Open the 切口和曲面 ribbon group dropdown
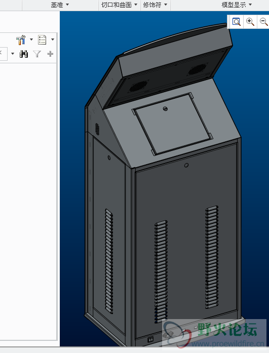269x353 pixels. click(x=120, y=5)
